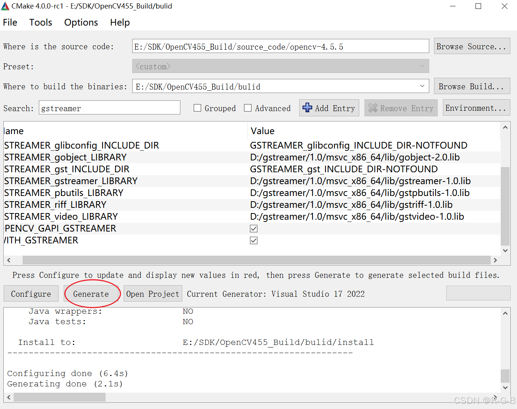Click the Configure button
This screenshot has height=409, width=517.
coord(31,294)
